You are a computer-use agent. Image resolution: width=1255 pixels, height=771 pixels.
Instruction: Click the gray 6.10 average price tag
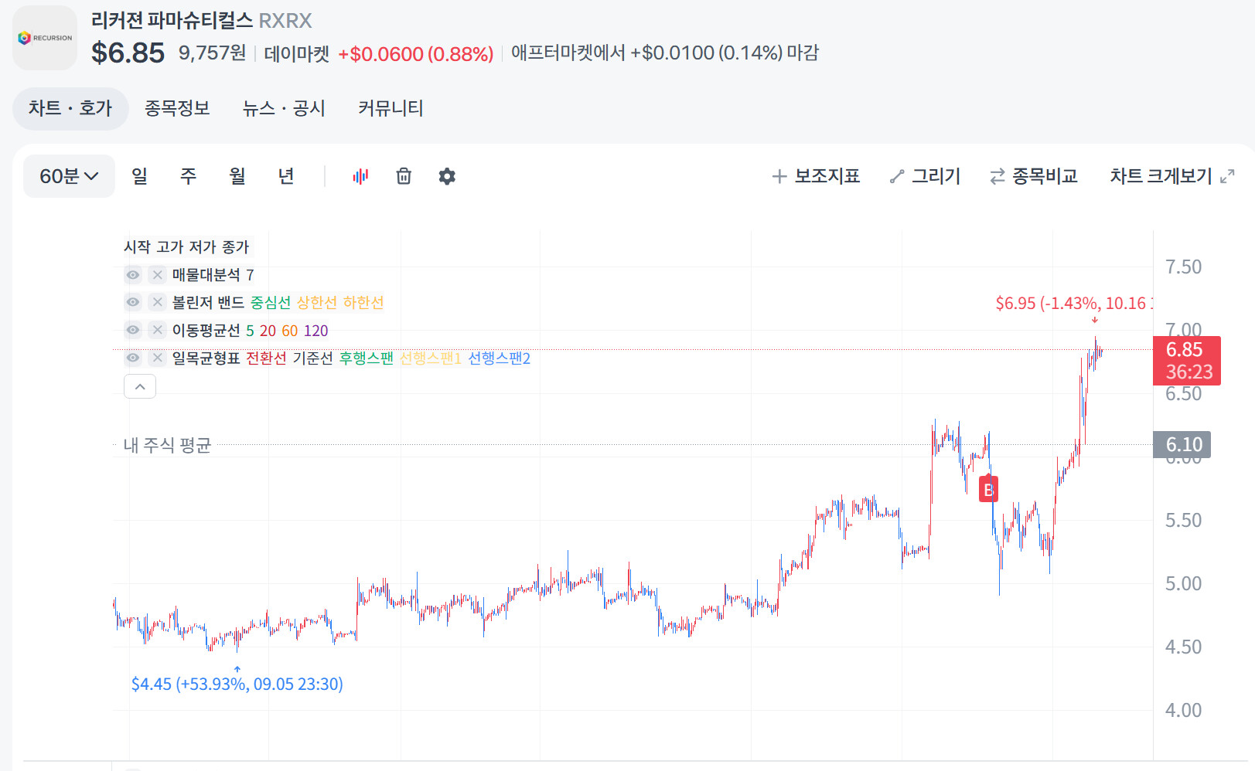(1182, 444)
